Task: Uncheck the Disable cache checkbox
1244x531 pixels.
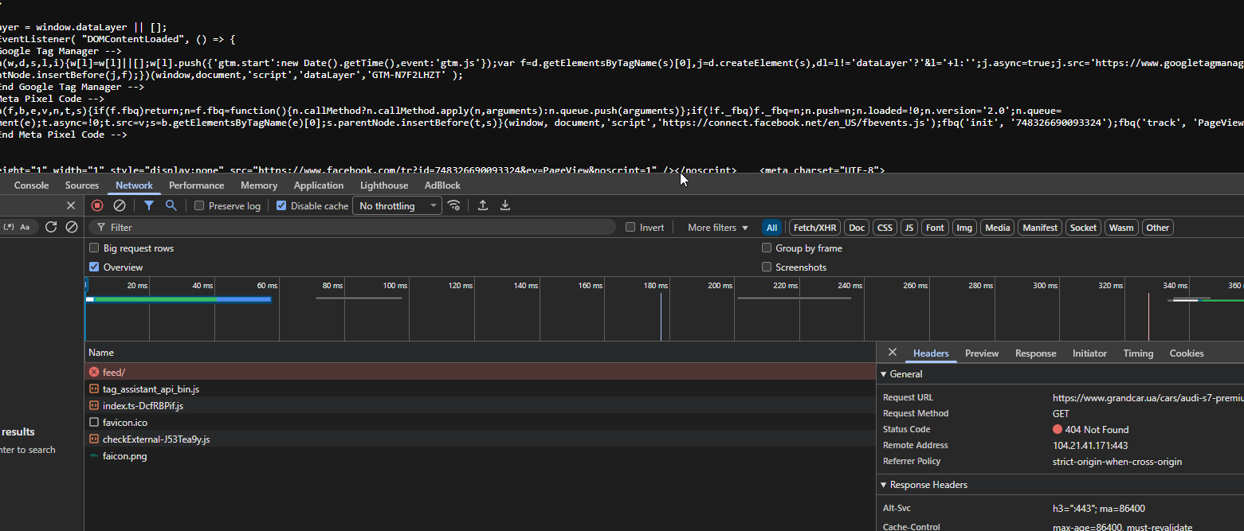Action: pyautogui.click(x=281, y=206)
